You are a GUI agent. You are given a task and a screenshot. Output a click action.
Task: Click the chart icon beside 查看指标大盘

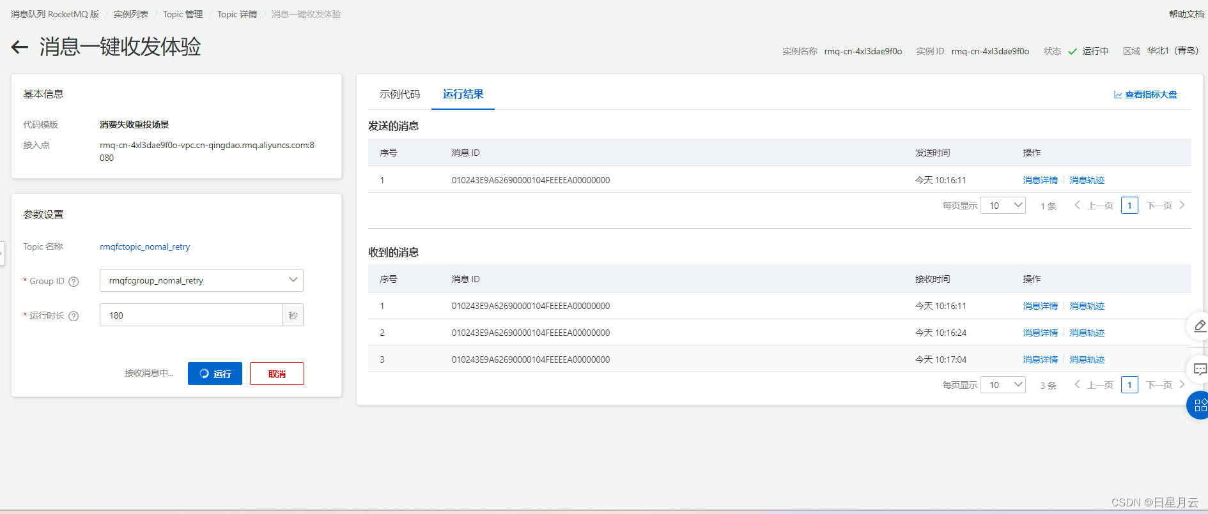point(1118,94)
